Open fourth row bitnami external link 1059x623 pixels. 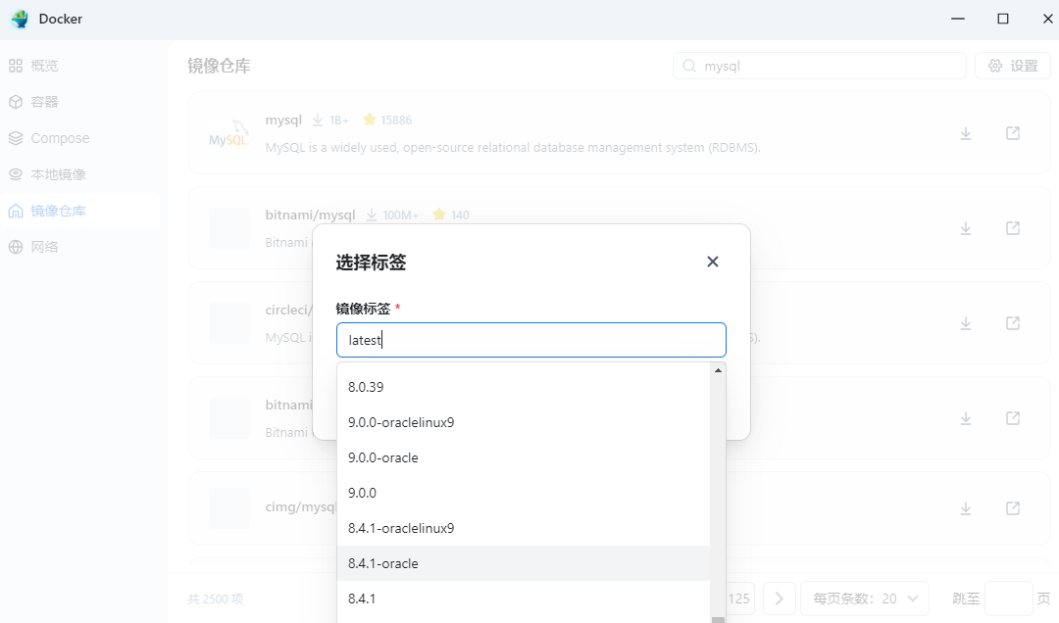pos(1012,418)
